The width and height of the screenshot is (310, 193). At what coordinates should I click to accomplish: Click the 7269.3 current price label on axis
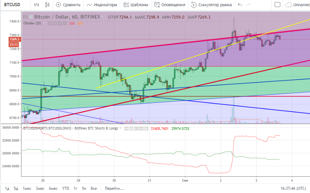tap(15, 39)
